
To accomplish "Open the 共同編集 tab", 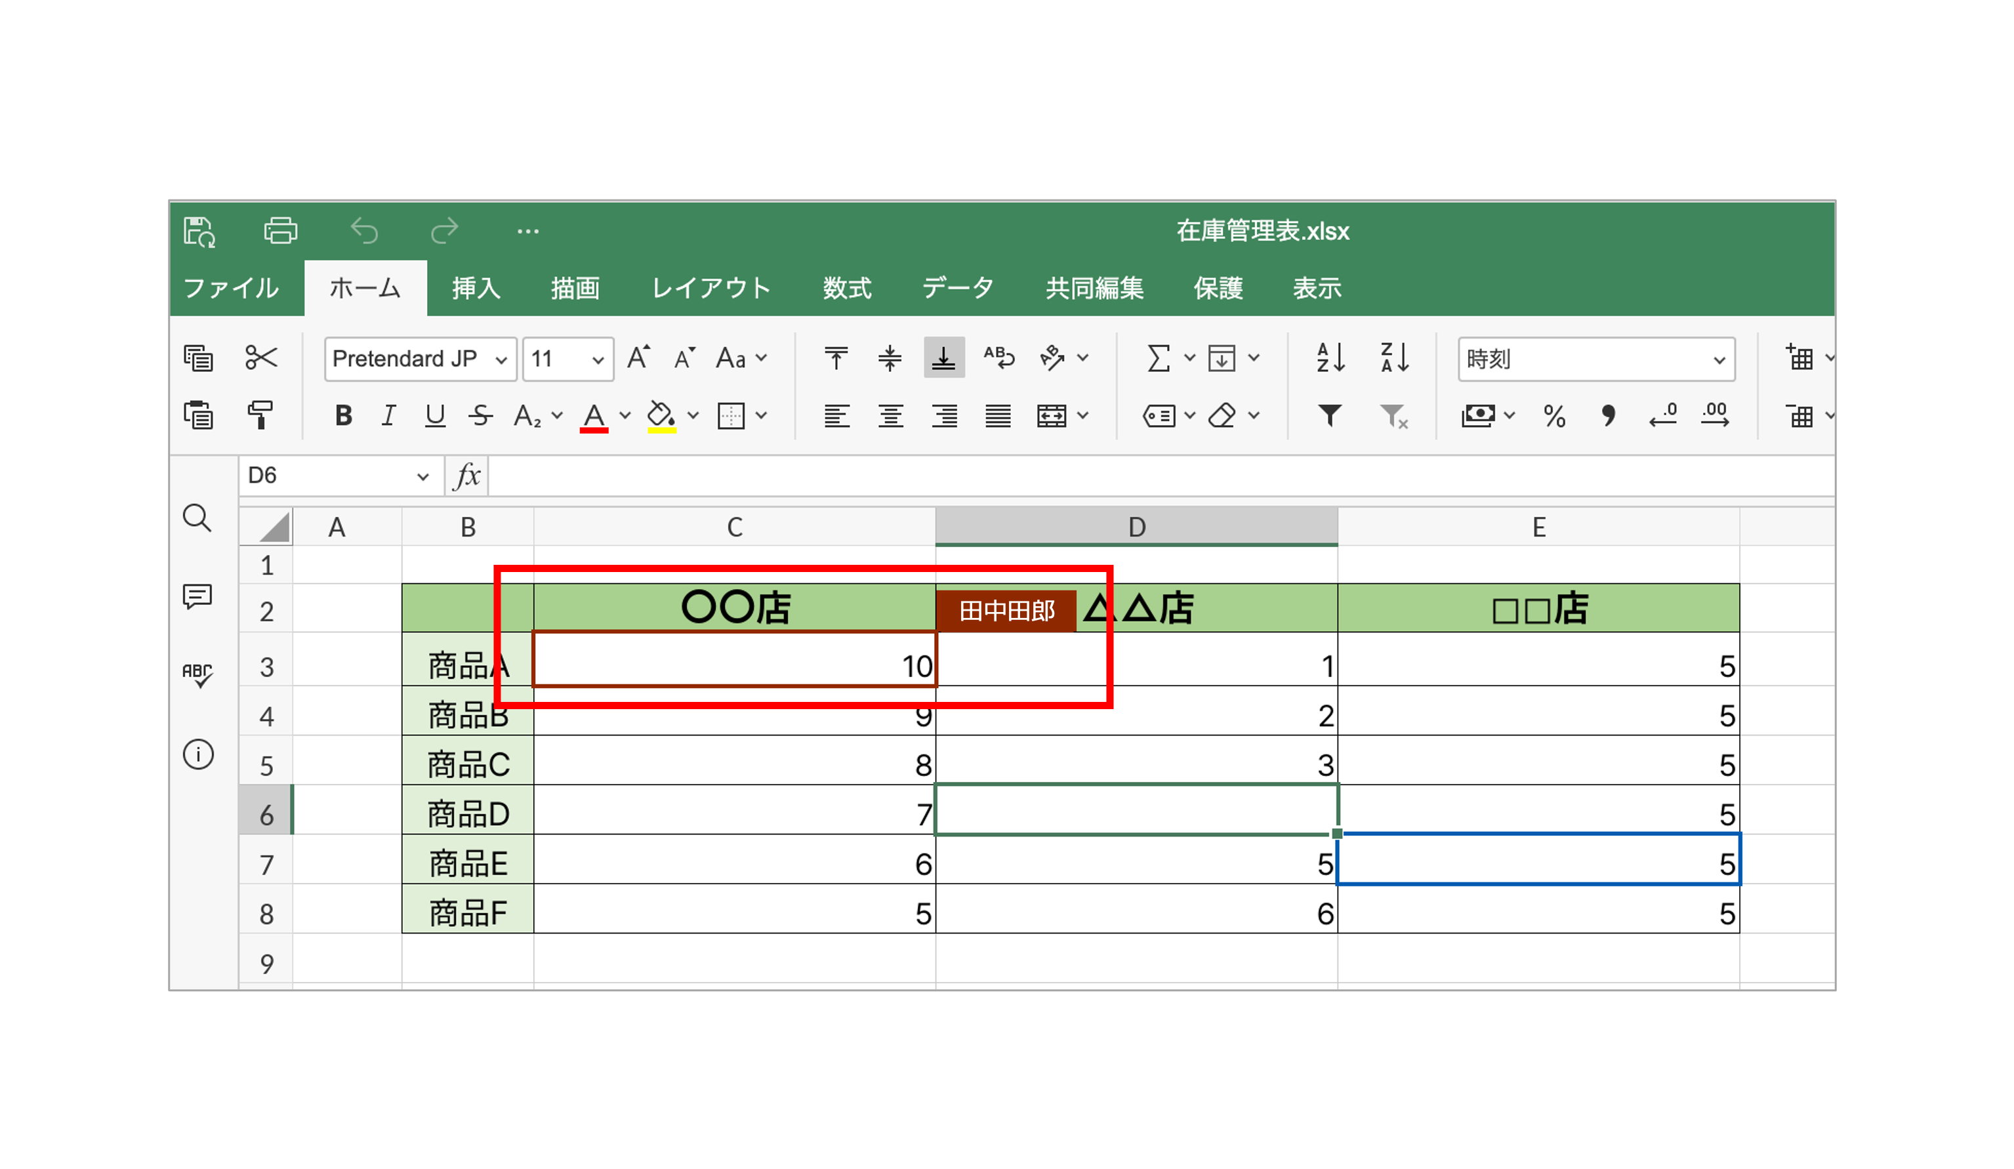I will coord(1094,287).
